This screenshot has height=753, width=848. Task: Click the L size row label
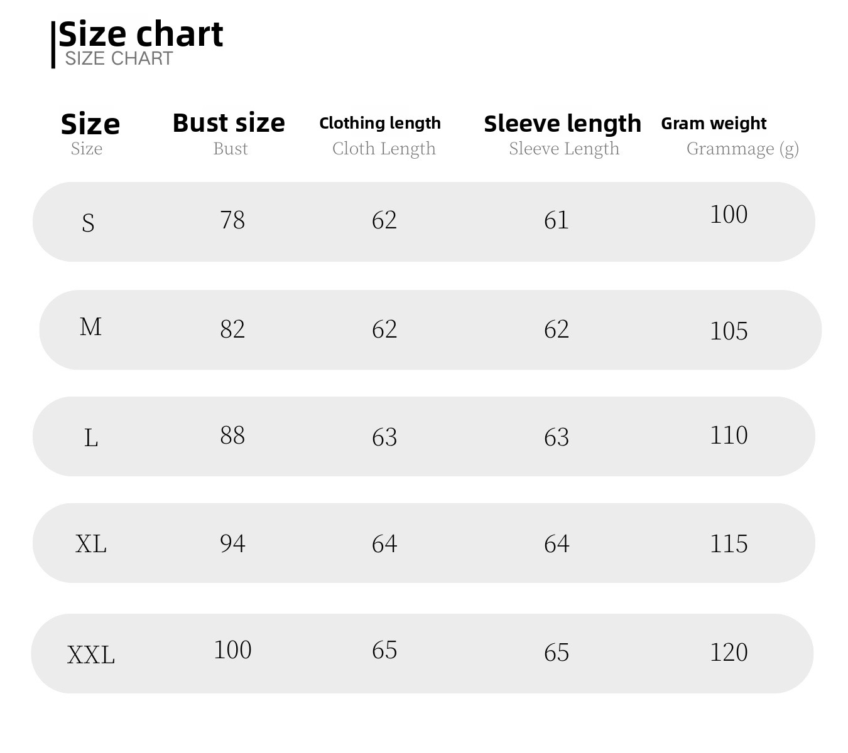coord(91,438)
